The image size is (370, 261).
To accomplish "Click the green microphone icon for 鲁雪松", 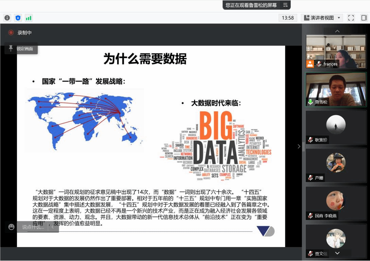I will [310, 102].
